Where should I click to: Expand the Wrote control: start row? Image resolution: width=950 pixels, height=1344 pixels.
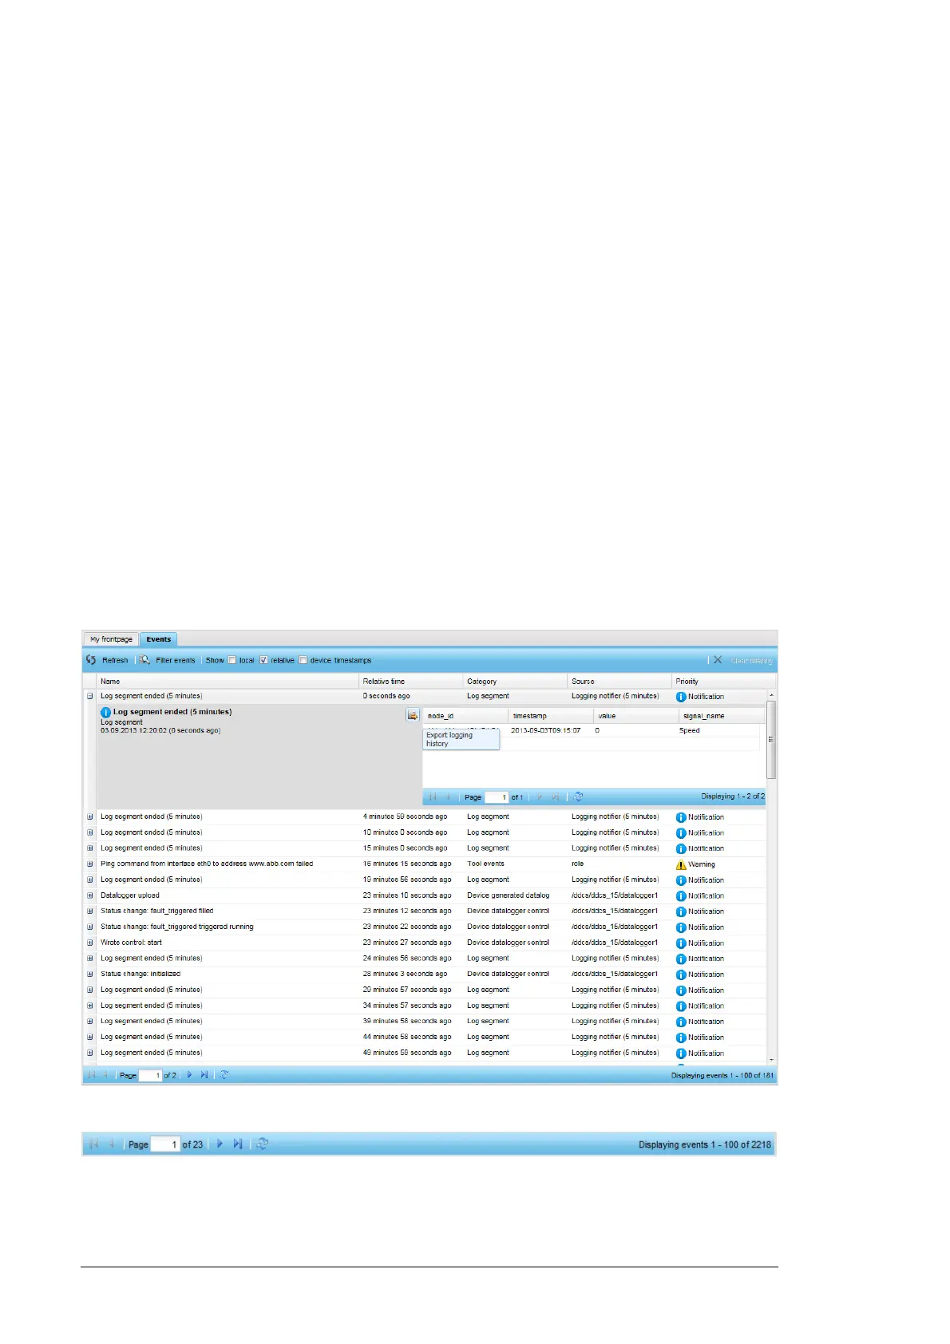pyautogui.click(x=90, y=943)
